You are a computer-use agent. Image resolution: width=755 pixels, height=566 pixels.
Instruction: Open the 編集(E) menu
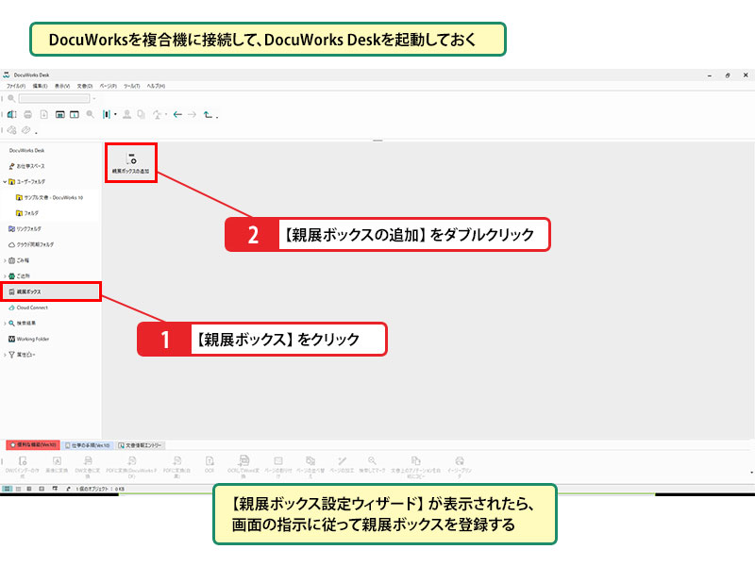click(40, 86)
